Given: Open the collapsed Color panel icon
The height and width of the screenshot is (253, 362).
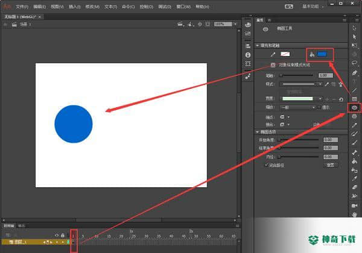Looking at the screenshot, I should 248,25.
